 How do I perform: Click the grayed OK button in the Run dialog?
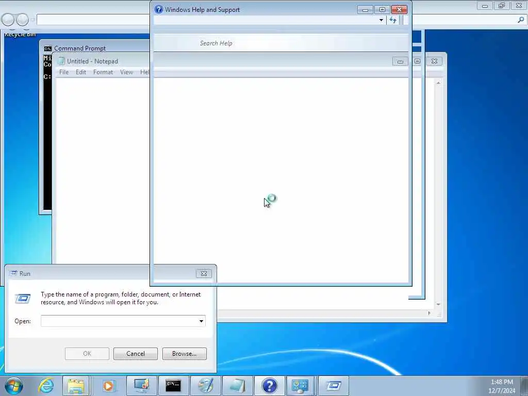click(87, 354)
